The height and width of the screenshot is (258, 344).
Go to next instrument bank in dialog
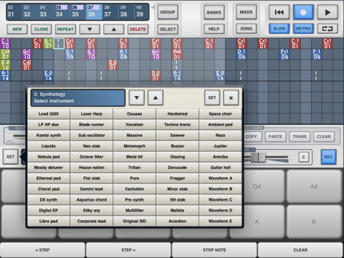(156, 97)
